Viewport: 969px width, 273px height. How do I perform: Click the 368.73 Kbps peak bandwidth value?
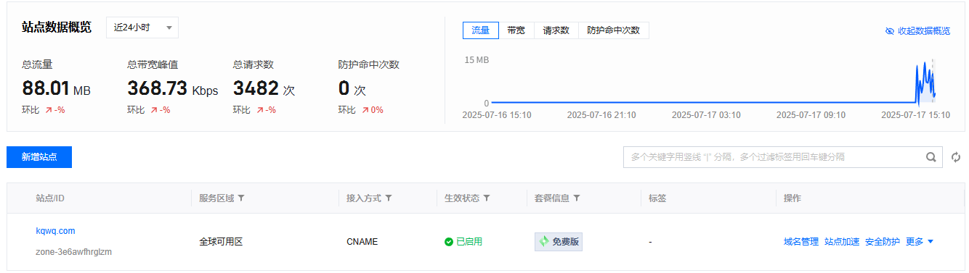tap(173, 89)
